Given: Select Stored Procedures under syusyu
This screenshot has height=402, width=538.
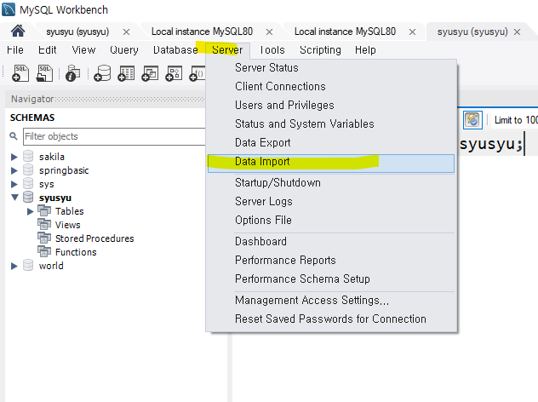Looking at the screenshot, I should coord(94,238).
